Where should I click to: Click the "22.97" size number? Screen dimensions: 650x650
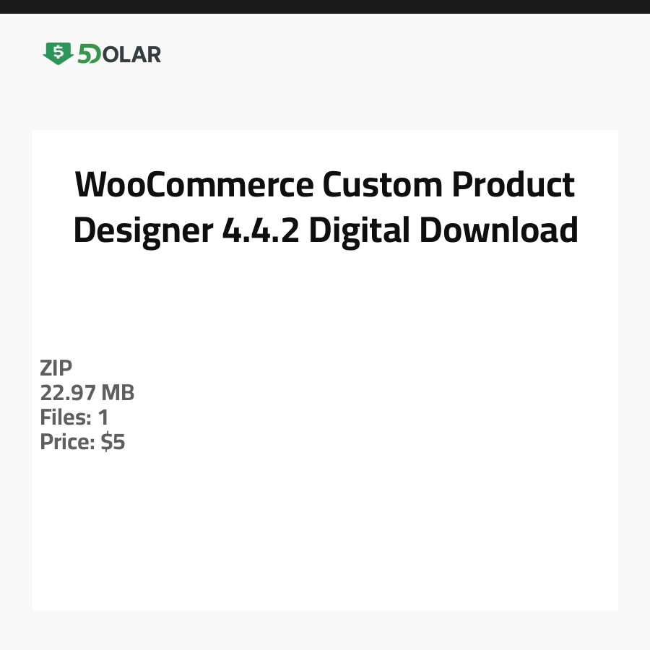[69, 393]
